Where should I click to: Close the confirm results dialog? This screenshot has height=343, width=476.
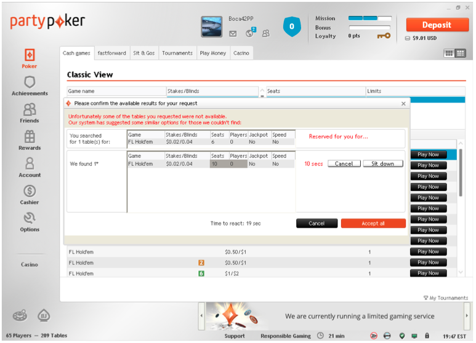403,104
